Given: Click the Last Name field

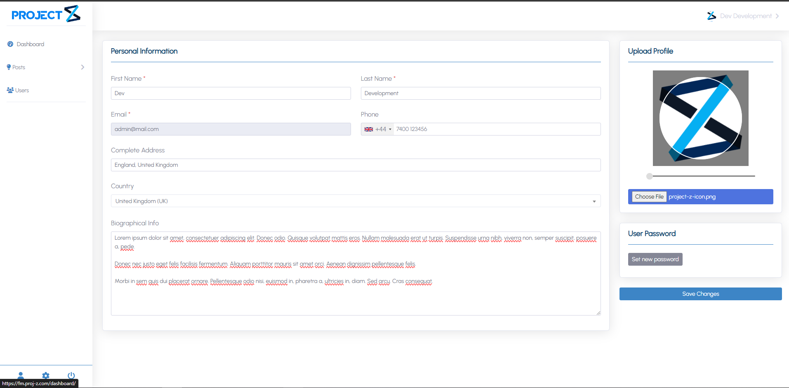Looking at the screenshot, I should [x=480, y=93].
